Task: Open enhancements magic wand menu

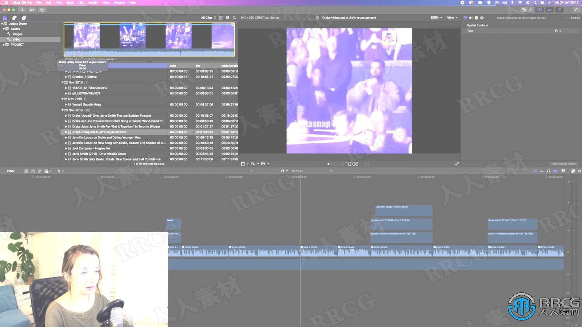Action: pos(254,164)
